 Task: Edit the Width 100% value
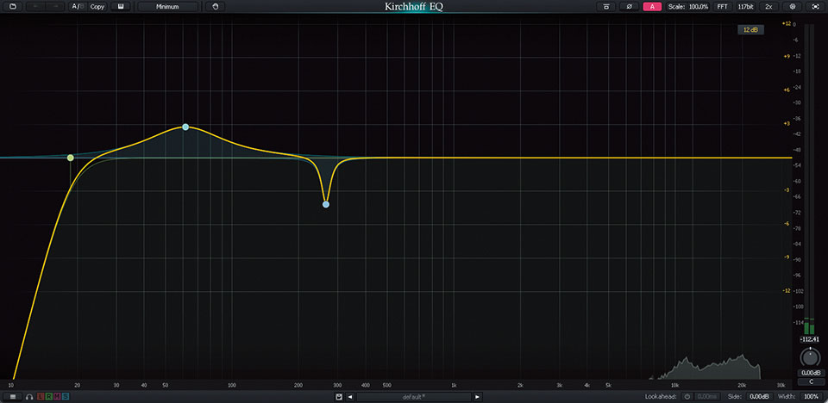click(812, 397)
